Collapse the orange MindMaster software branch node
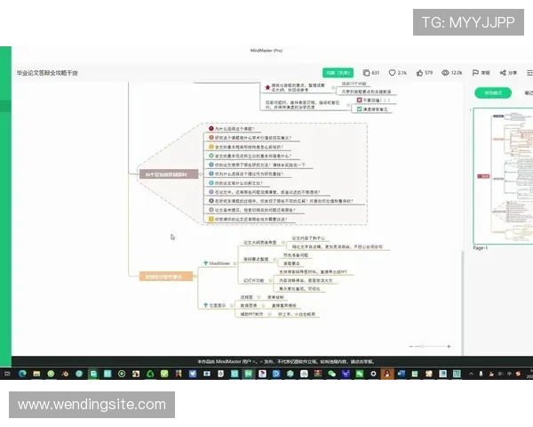The image size is (533, 427). (163, 277)
